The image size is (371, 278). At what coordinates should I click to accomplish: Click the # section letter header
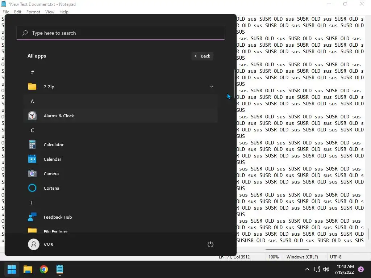(32, 72)
